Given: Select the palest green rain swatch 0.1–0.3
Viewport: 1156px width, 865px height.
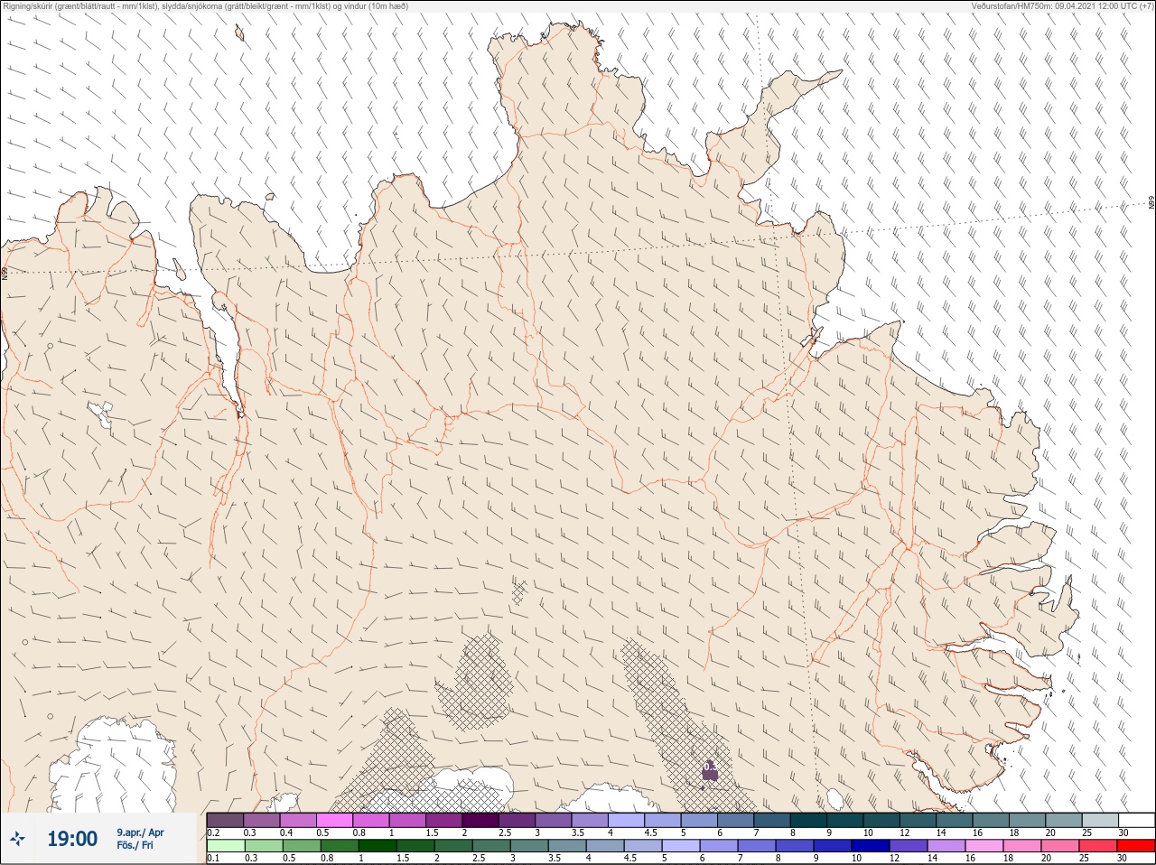Looking at the screenshot, I should point(225,846).
